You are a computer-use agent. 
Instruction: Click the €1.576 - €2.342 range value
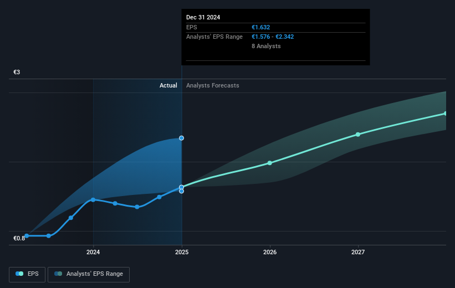click(273, 37)
